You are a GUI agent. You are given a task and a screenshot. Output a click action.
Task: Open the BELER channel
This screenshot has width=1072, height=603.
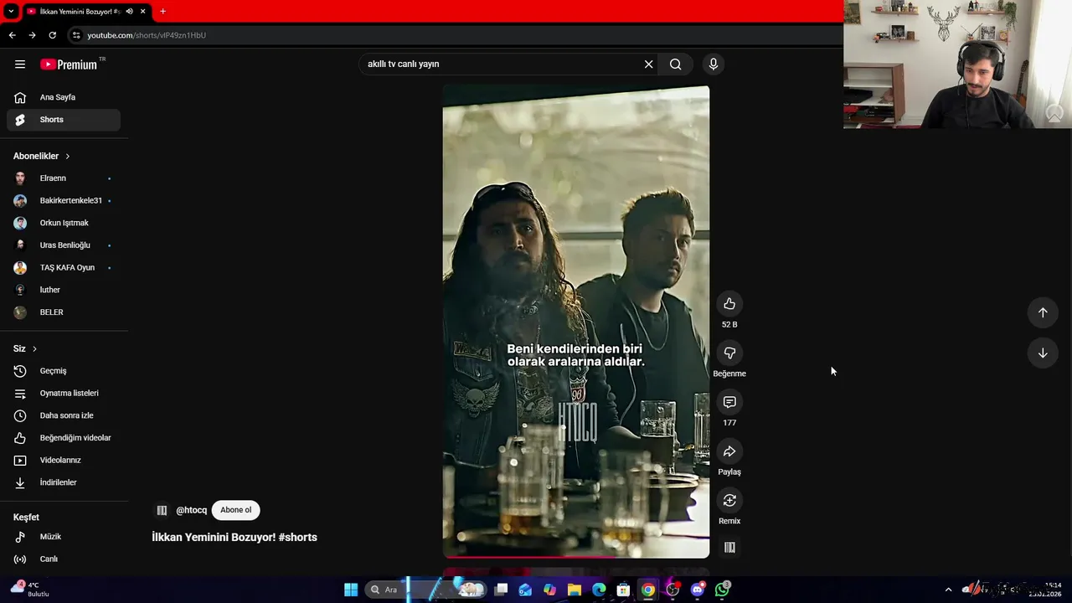coord(64,312)
